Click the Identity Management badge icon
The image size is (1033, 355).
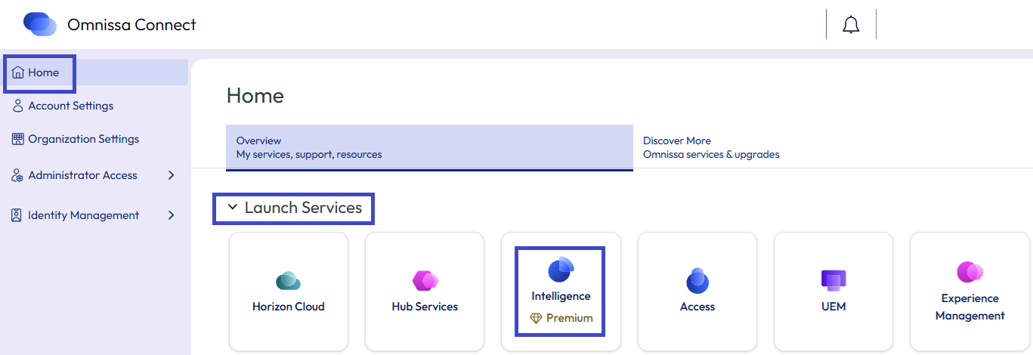18,215
